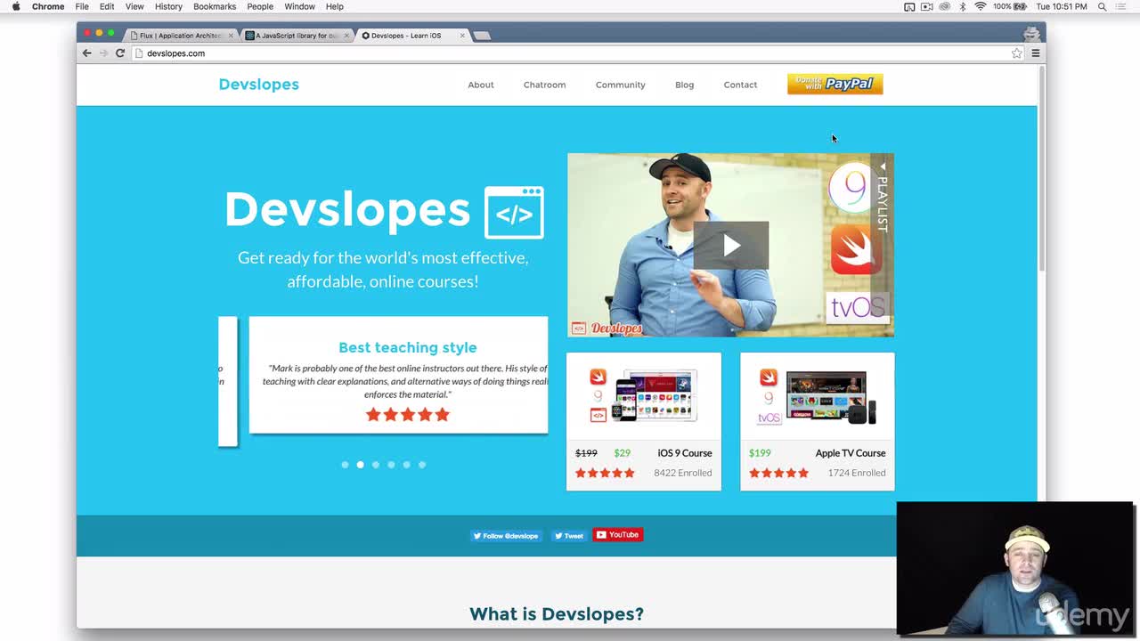Close the Devslopes Learn iOS tab
The height and width of the screenshot is (641, 1140).
coord(462,36)
